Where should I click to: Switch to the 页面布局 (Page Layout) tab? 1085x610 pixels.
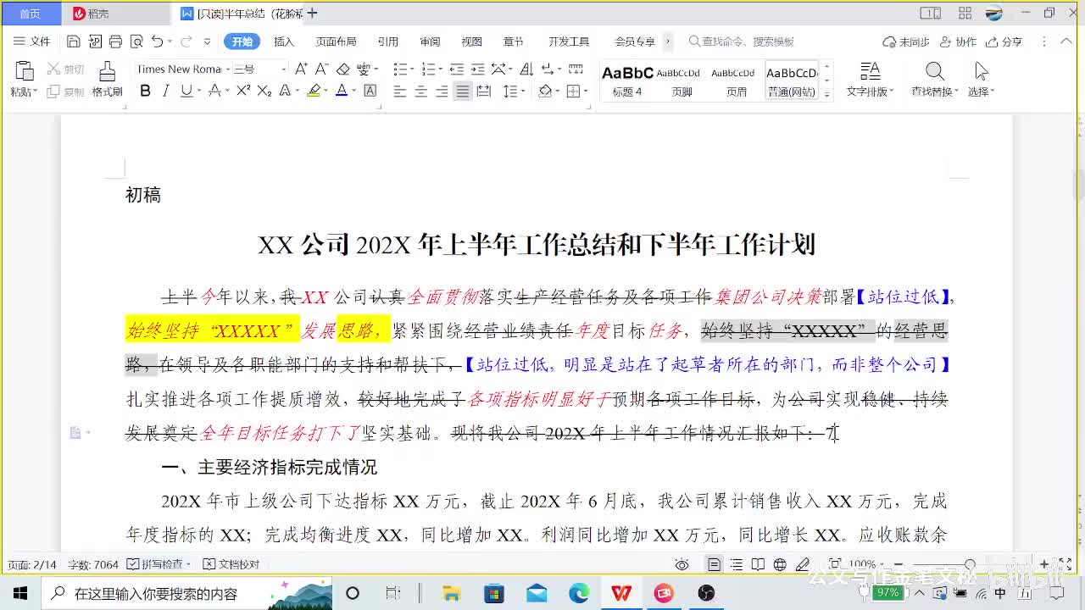pyautogui.click(x=336, y=42)
